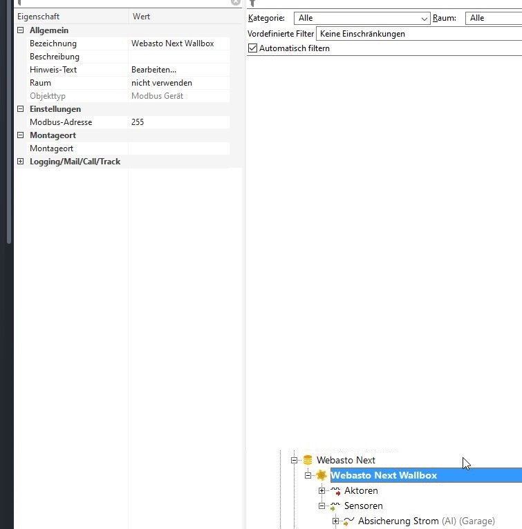The image size is (522, 529).
Task: Click the Webasto Next Wallbox device icon
Action: 321,475
